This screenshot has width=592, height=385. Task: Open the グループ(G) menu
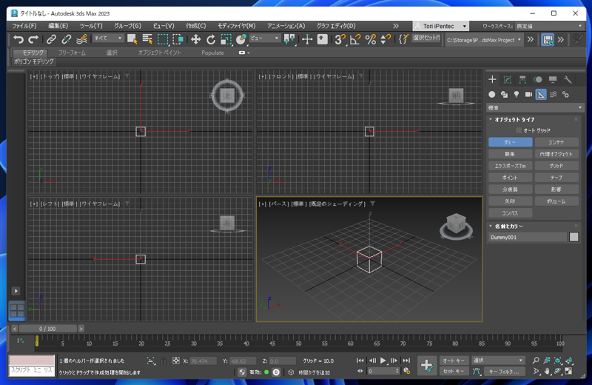[x=127, y=26]
